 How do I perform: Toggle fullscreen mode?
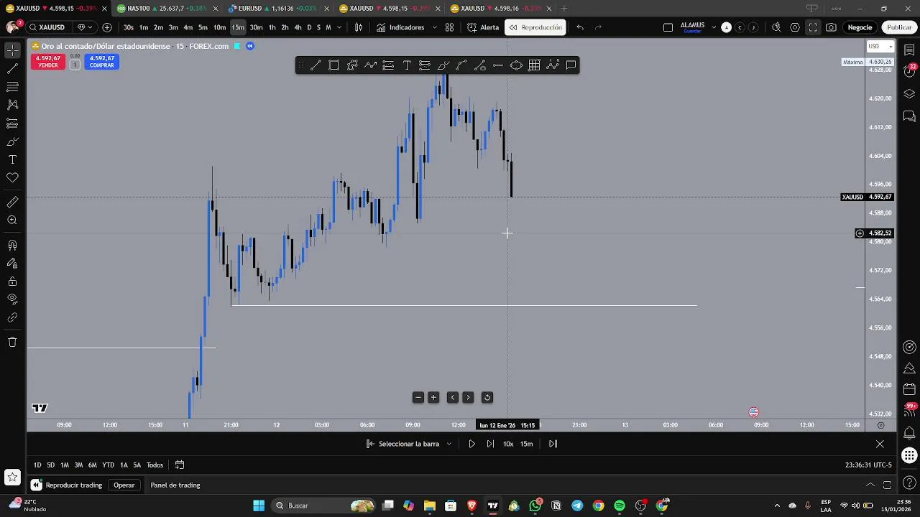[x=813, y=27]
